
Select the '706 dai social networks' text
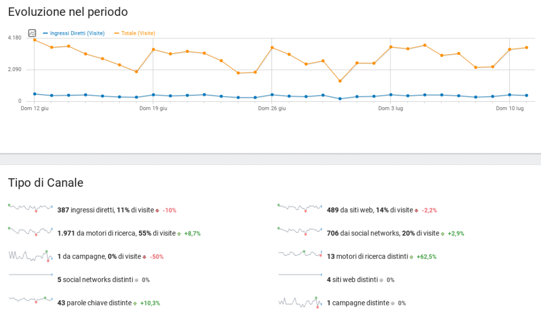(x=363, y=233)
